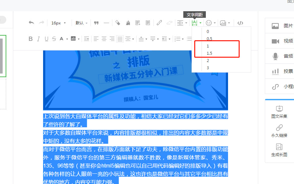Click the line height icon
Image resolution: width=294 pixels, height=184 pixels.
164,39
